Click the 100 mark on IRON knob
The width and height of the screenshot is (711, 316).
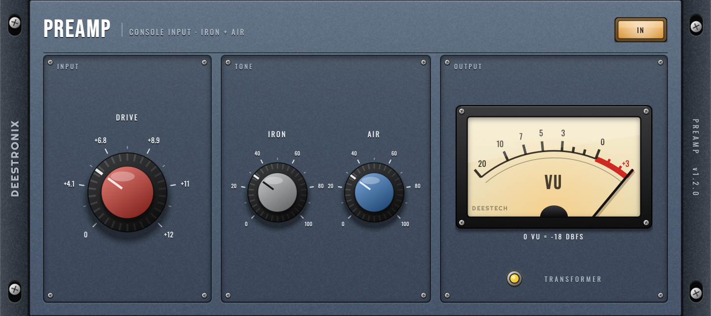click(x=308, y=224)
